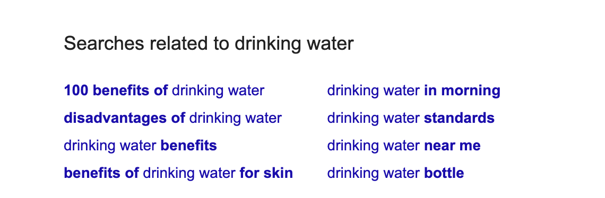Image resolution: width=605 pixels, height=198 pixels.
Task: Select the 'drinking water benefits' related search
Action: pos(140,146)
